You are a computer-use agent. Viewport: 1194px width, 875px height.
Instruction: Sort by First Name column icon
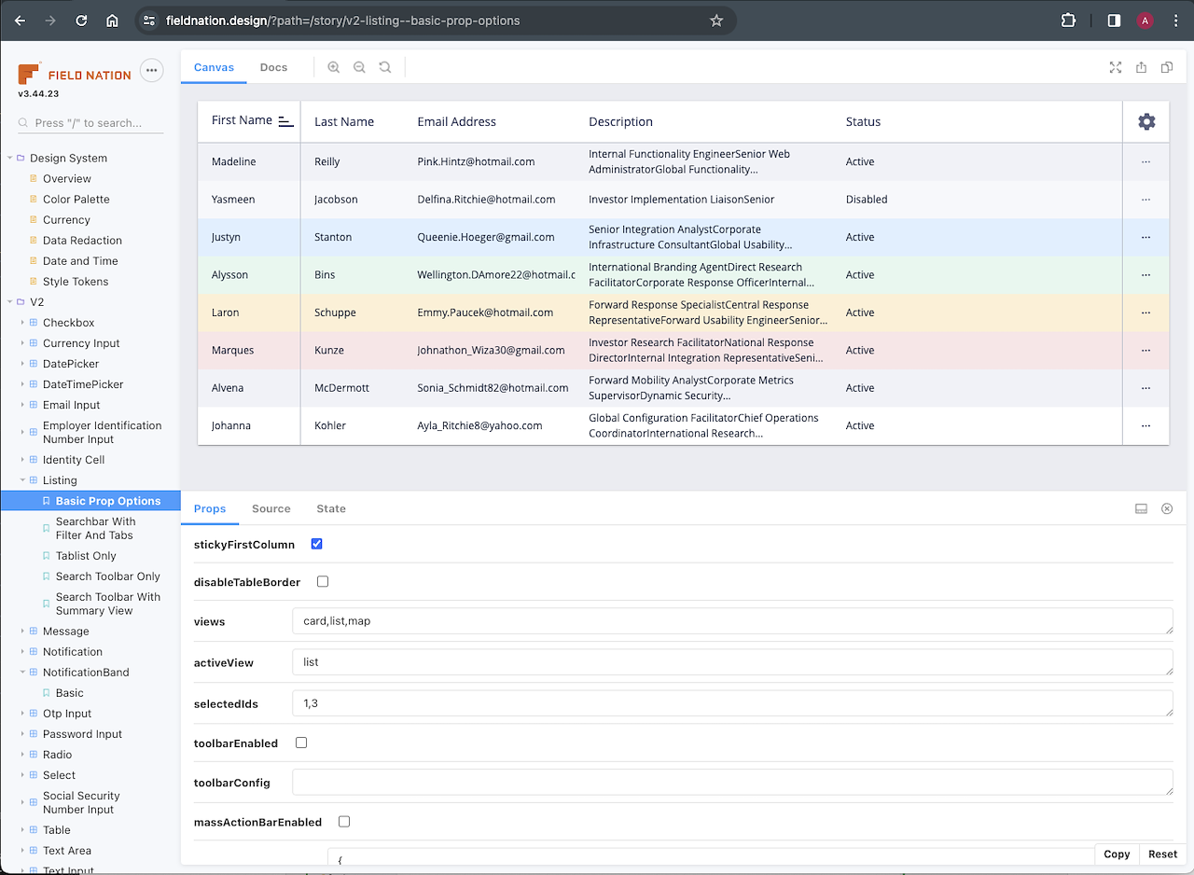285,121
